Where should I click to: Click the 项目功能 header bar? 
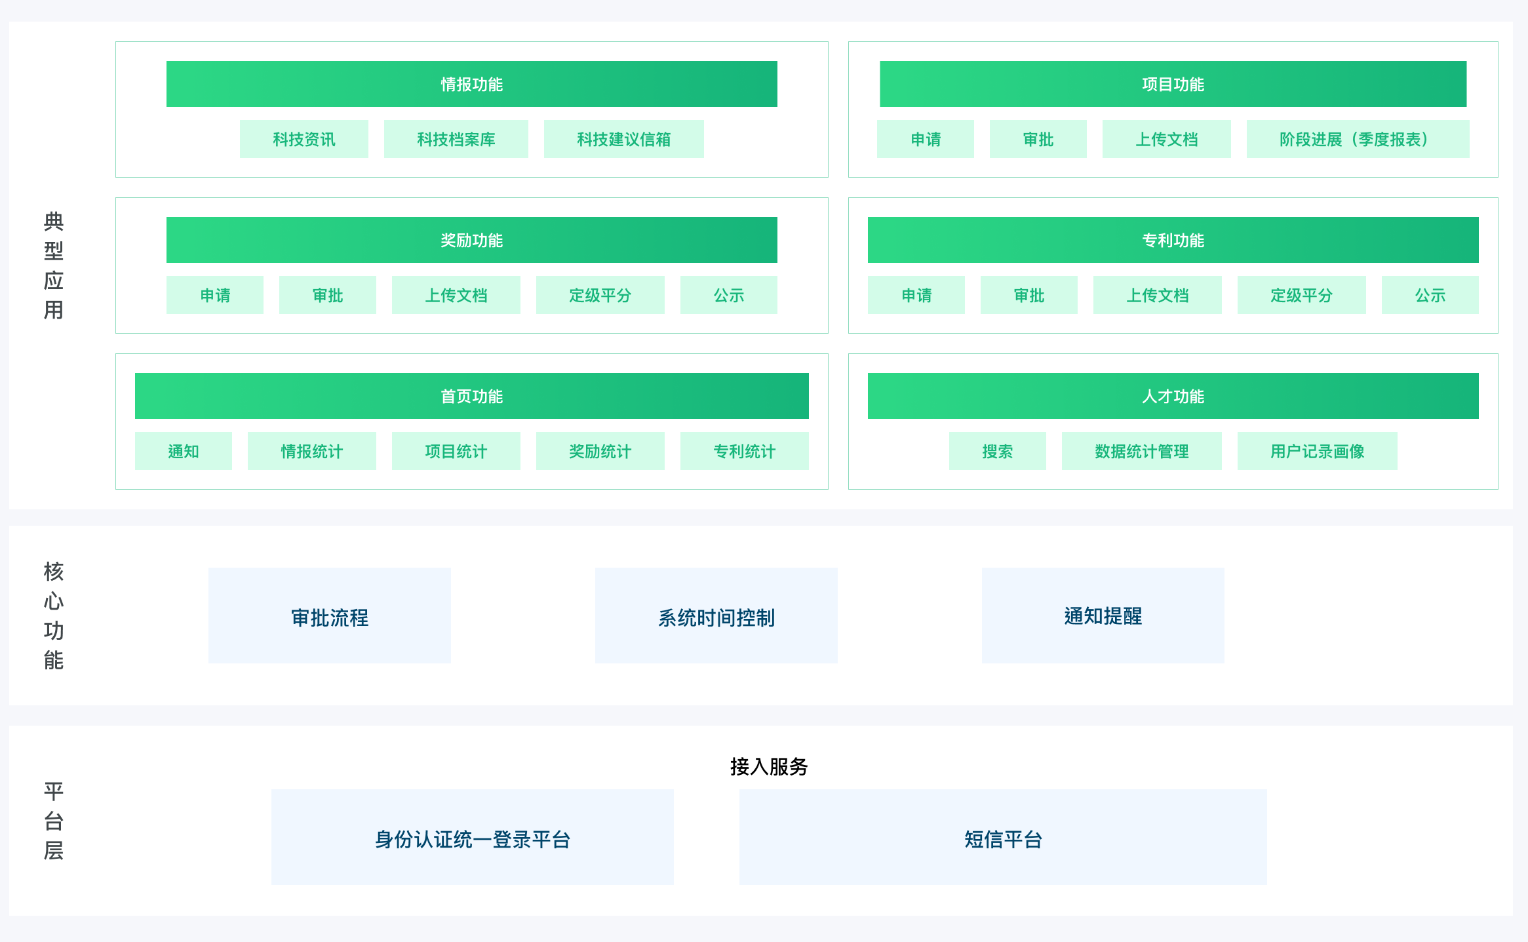pos(1172,84)
